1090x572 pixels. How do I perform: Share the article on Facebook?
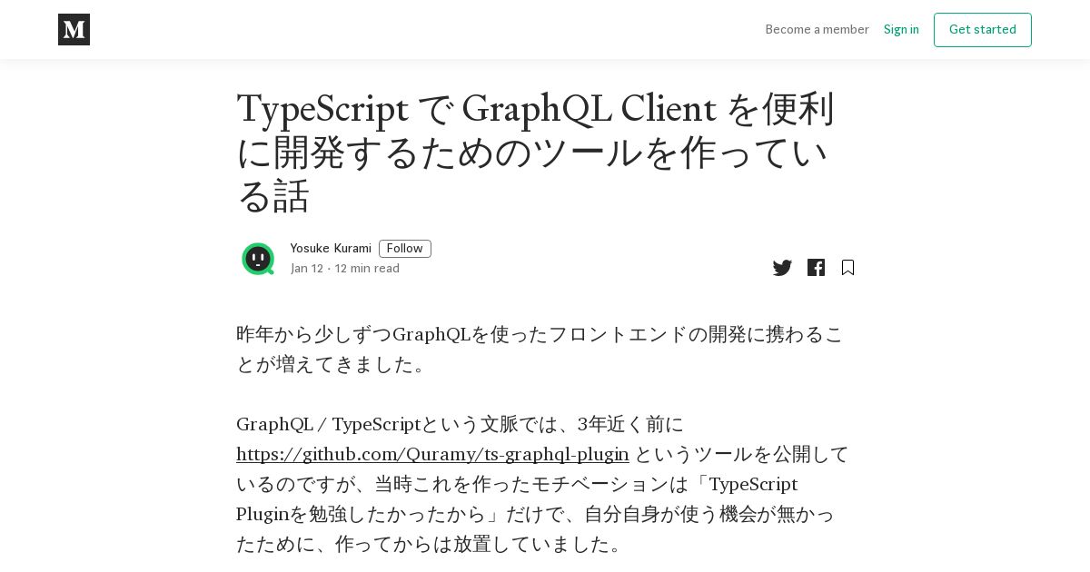tap(816, 268)
